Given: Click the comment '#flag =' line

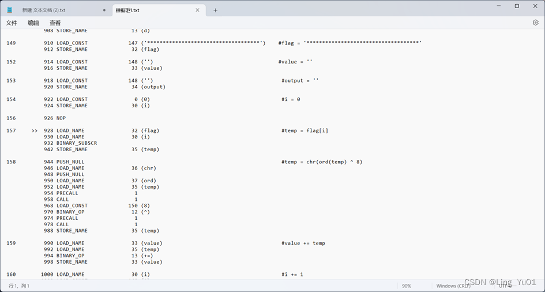Looking at the screenshot, I should [x=350, y=43].
